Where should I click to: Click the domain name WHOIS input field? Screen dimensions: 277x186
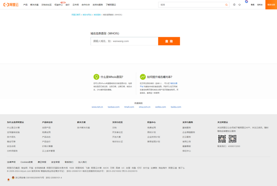coord(124,41)
